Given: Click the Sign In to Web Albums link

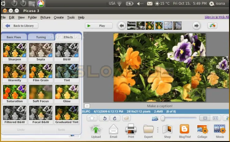Looking at the screenshot, I should 217,17.
